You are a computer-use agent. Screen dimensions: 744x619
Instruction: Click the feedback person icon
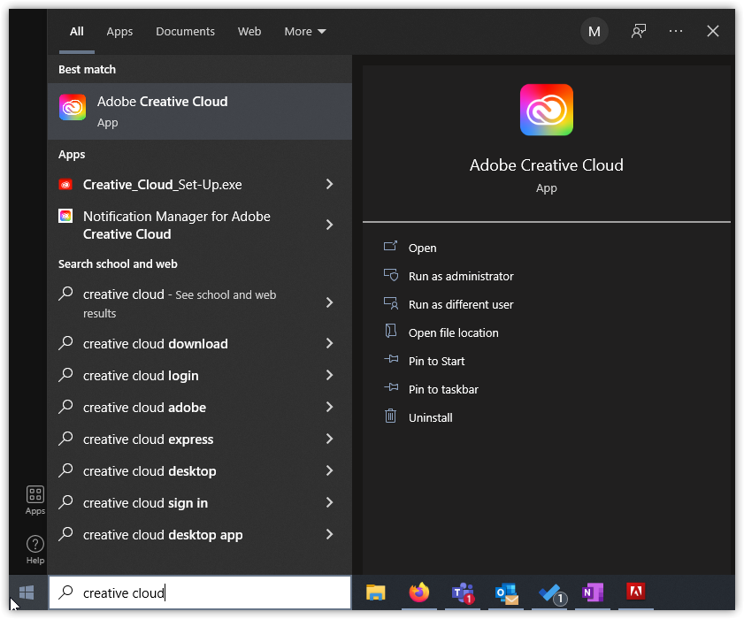639,31
